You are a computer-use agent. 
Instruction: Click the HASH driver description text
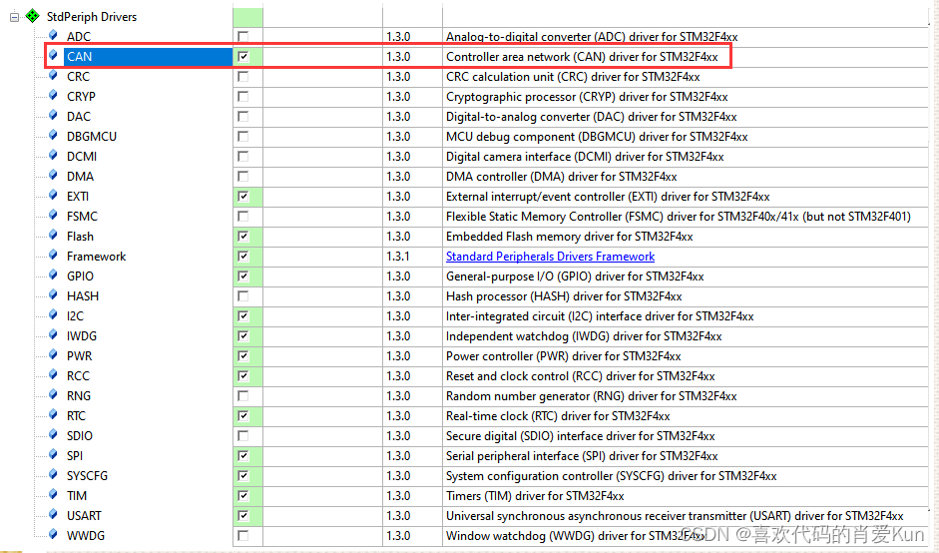tap(564, 296)
